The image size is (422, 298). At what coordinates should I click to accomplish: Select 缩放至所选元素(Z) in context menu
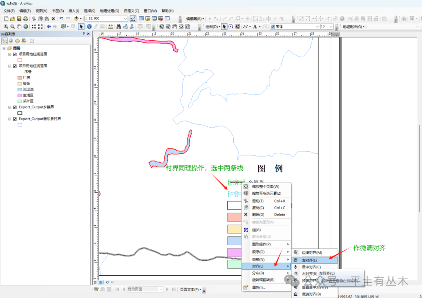(x=266, y=193)
